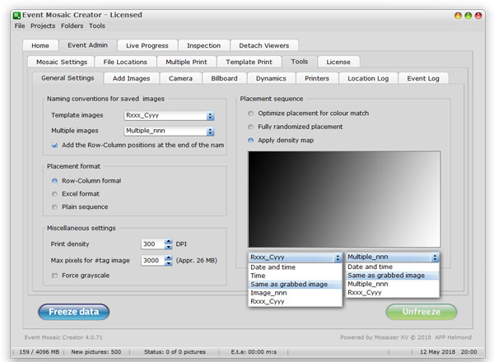Open the Camera tab
The height and width of the screenshot is (362, 494).
tap(180, 78)
